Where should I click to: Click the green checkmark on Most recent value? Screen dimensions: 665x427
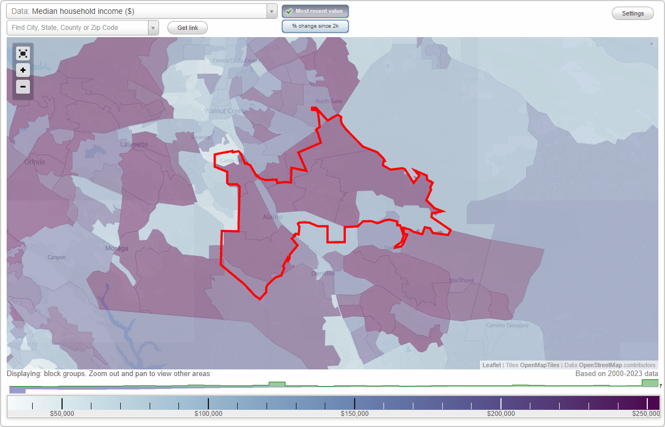click(x=289, y=11)
